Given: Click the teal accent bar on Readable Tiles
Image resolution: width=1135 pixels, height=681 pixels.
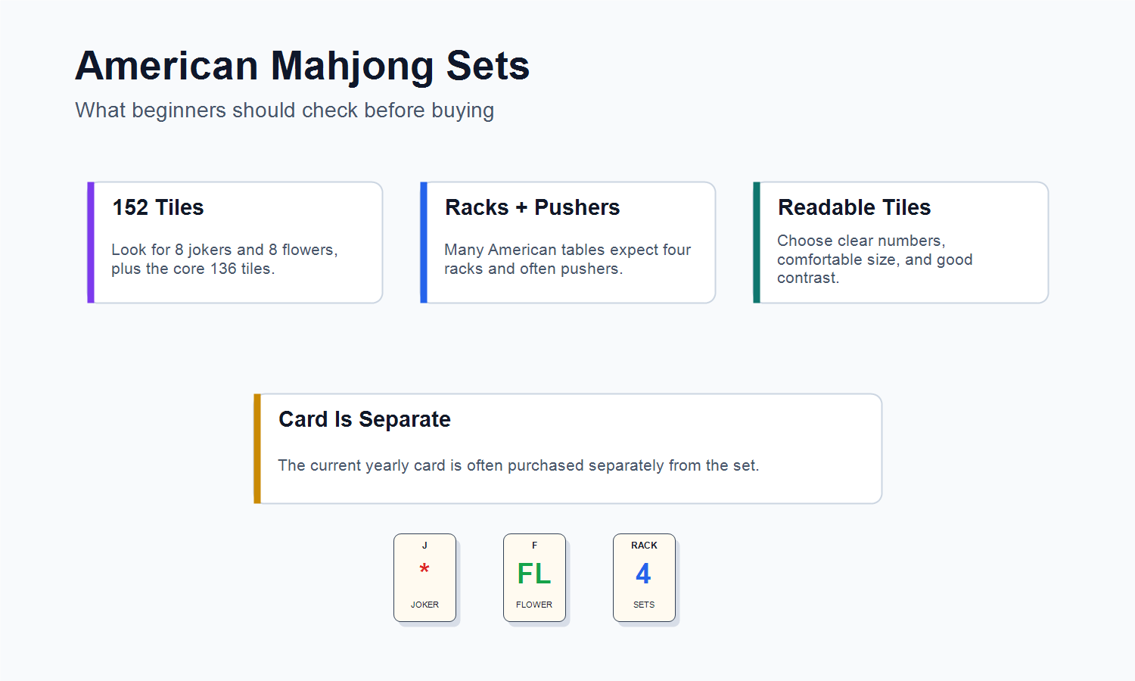Looking at the screenshot, I should click(757, 242).
